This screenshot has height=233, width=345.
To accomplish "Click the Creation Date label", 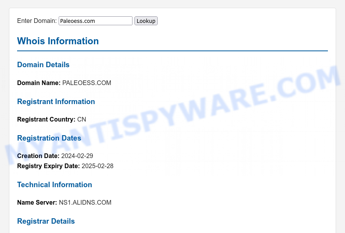I will (x=38, y=156).
